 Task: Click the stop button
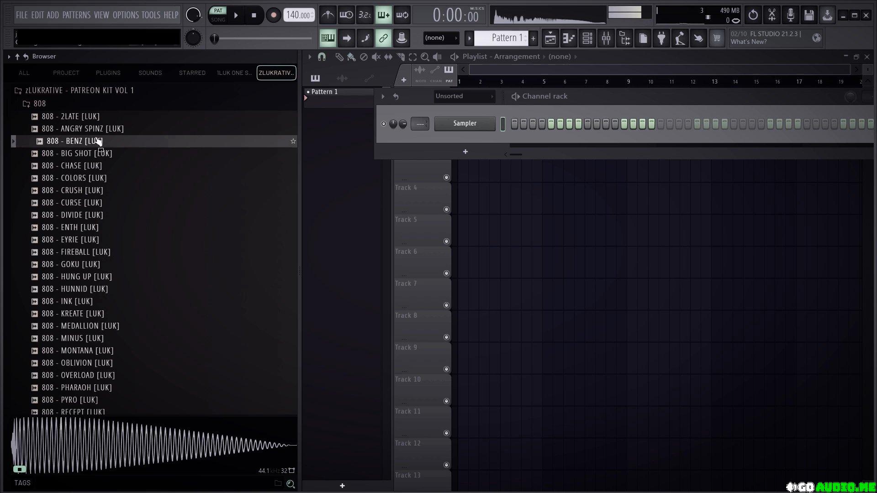coord(254,15)
